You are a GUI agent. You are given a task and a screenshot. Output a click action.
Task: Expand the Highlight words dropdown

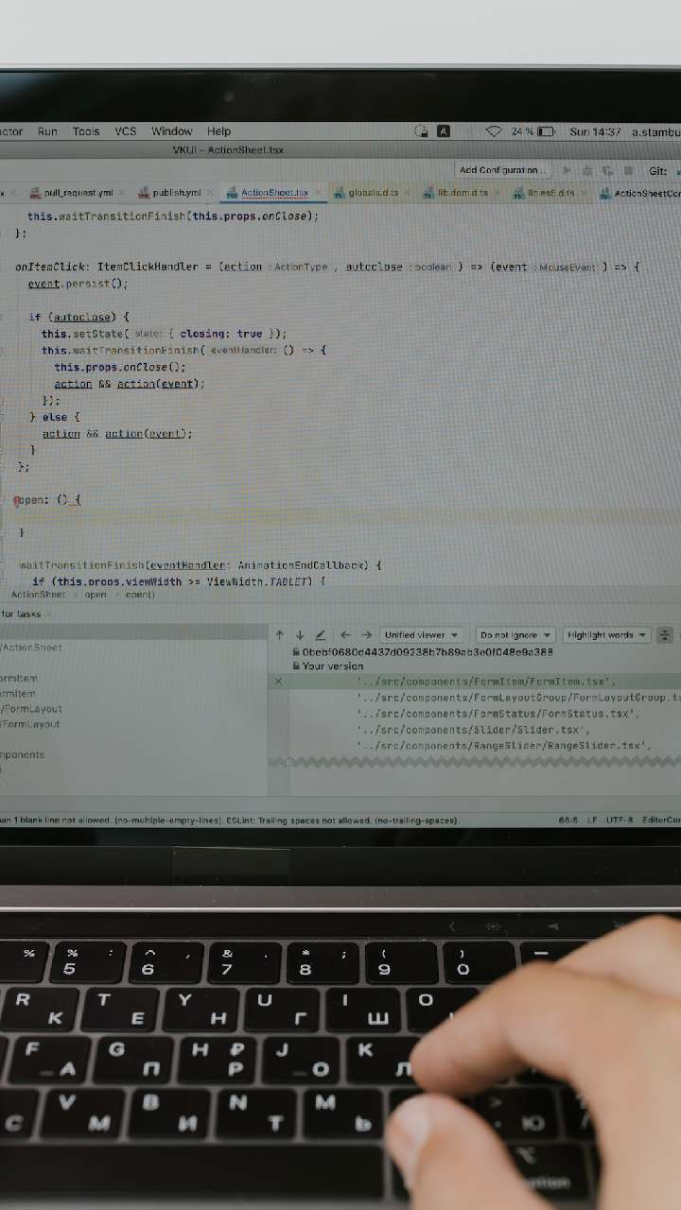[606, 635]
